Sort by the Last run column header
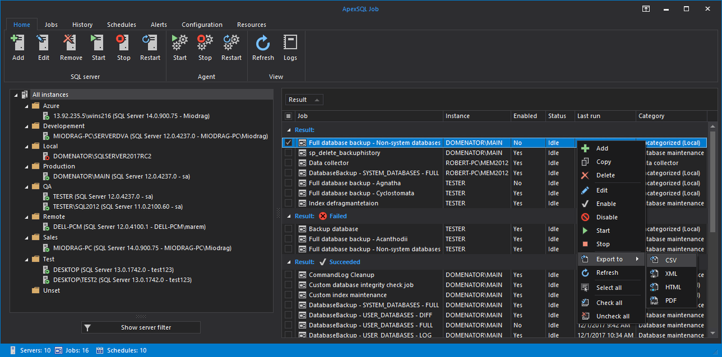 click(605, 116)
